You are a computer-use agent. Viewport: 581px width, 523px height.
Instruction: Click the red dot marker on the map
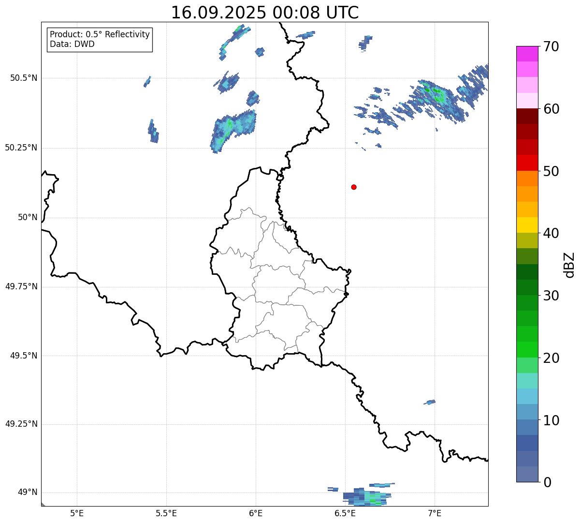(354, 187)
